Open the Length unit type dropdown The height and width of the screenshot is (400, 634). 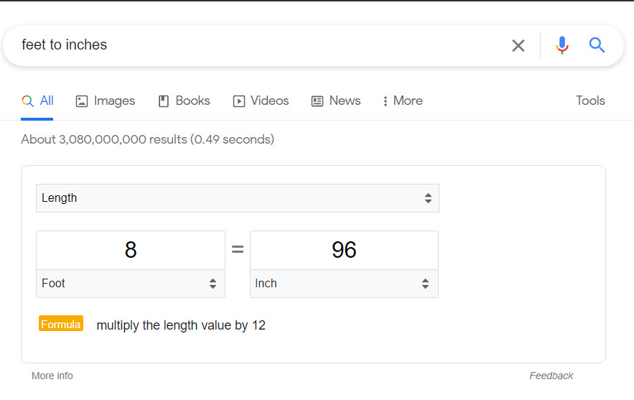(238, 198)
